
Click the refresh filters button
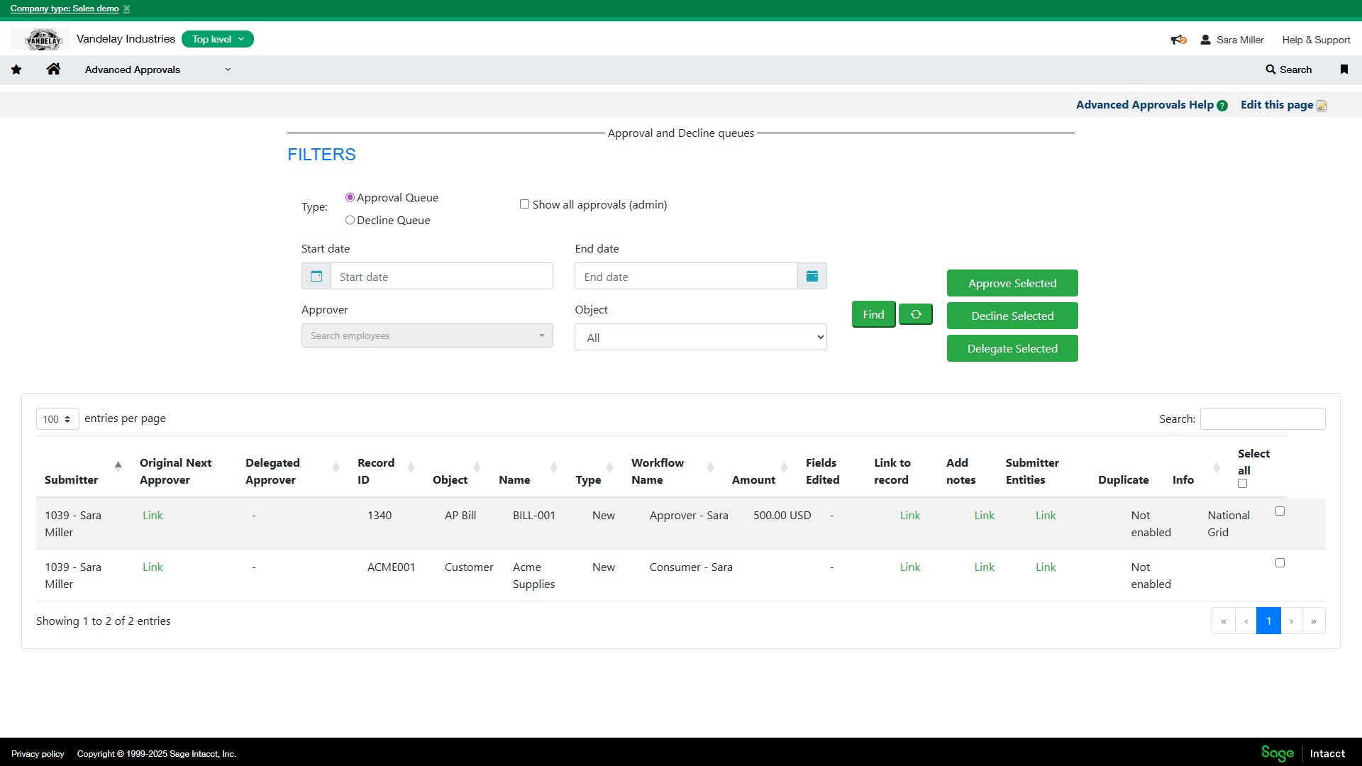pyautogui.click(x=916, y=314)
